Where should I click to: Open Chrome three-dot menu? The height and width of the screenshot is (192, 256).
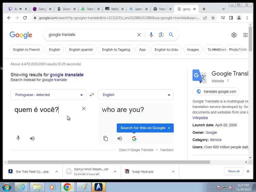click(x=247, y=18)
